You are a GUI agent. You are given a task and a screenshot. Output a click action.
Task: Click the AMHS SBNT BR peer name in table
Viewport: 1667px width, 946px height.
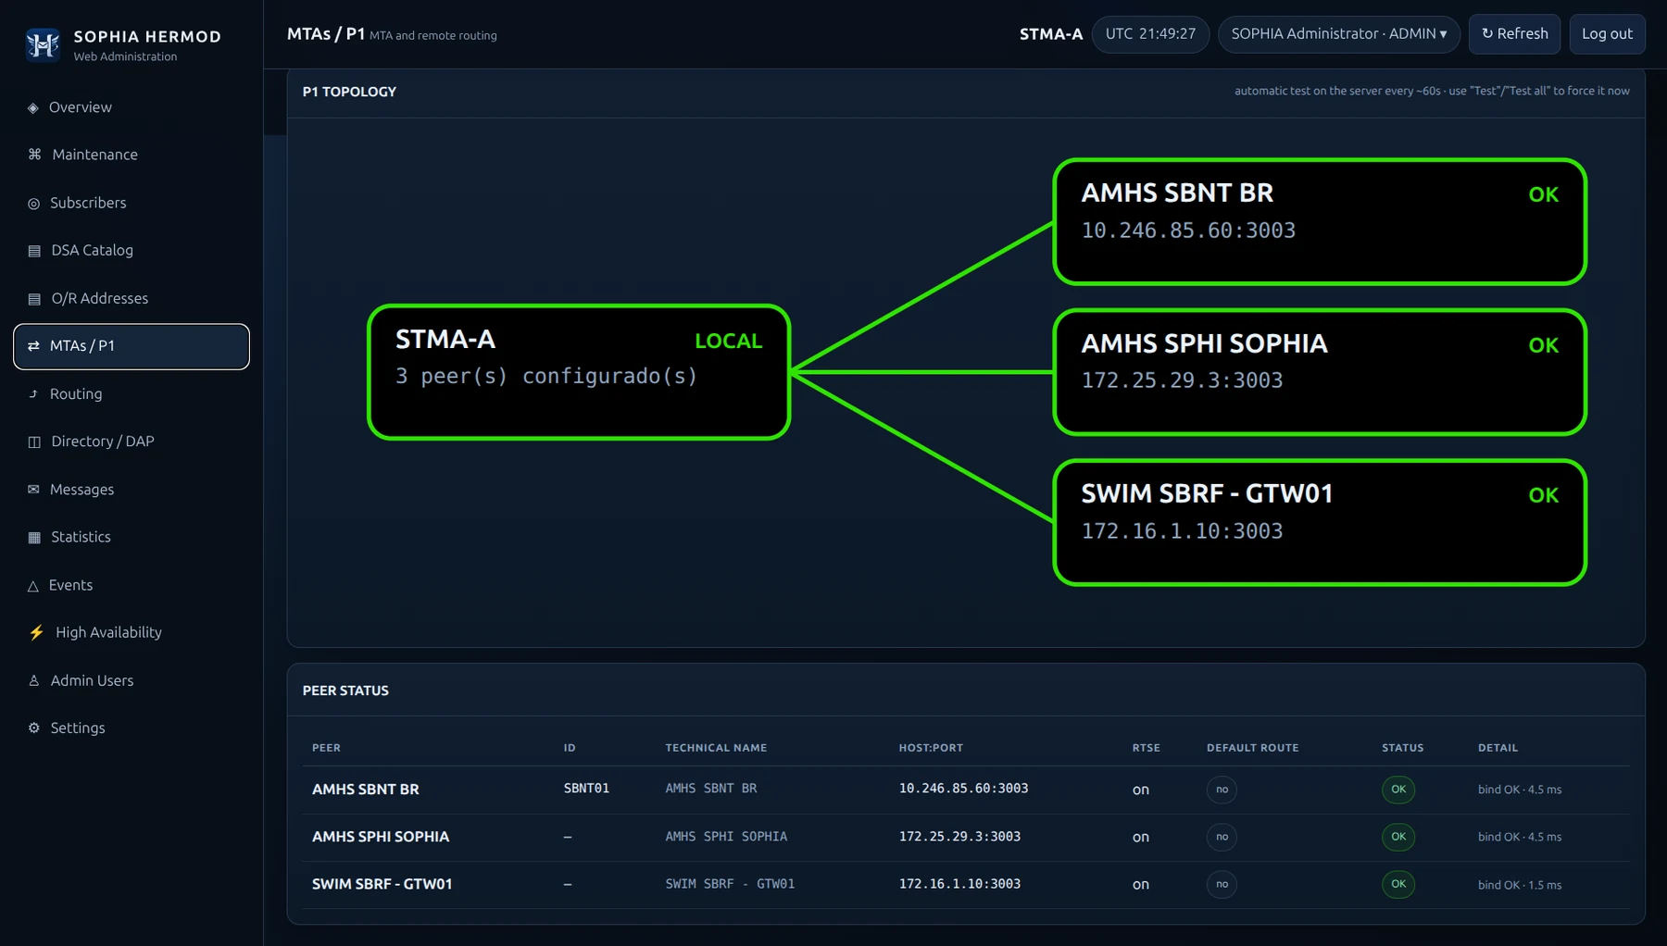[366, 790]
